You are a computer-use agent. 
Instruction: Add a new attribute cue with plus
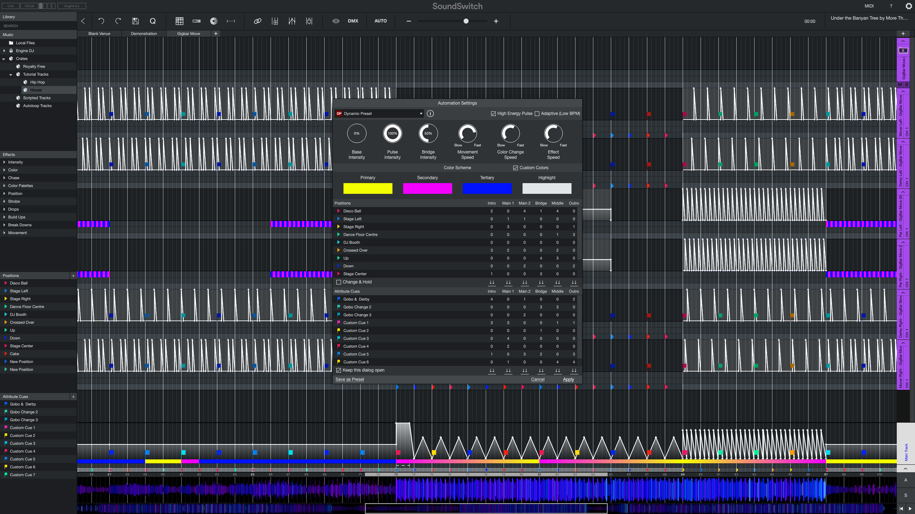coord(73,397)
